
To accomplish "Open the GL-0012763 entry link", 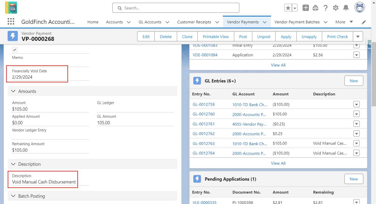I will pyautogui.click(x=203, y=143).
